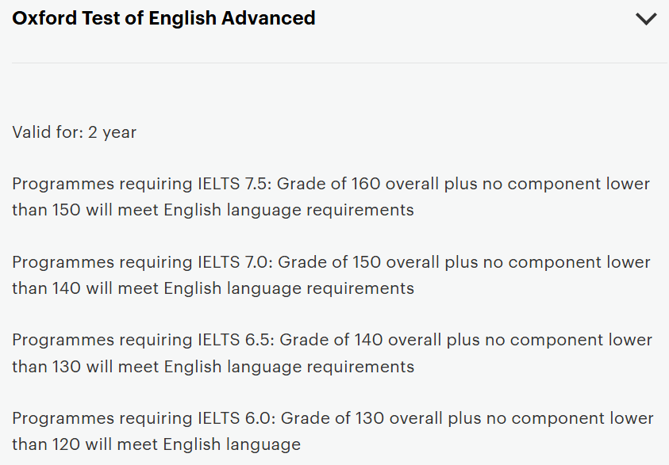Click the IELTS 7.5 requirement paragraph
The image size is (669, 465).
point(331,197)
